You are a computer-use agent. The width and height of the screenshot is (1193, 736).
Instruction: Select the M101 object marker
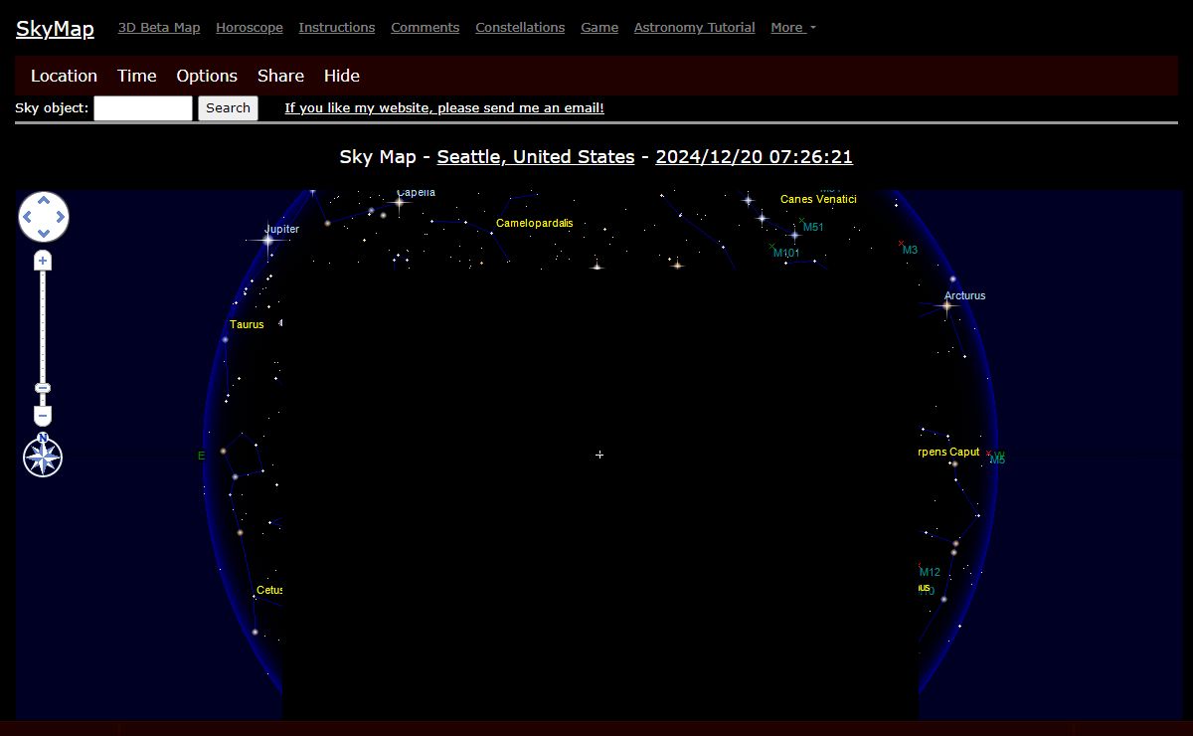(x=772, y=246)
